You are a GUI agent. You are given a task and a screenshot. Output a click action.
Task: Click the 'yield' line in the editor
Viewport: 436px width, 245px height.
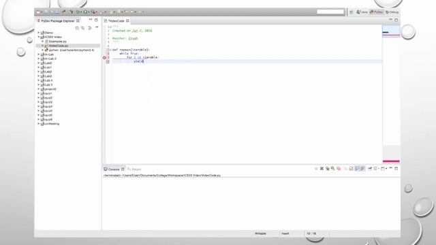click(138, 61)
